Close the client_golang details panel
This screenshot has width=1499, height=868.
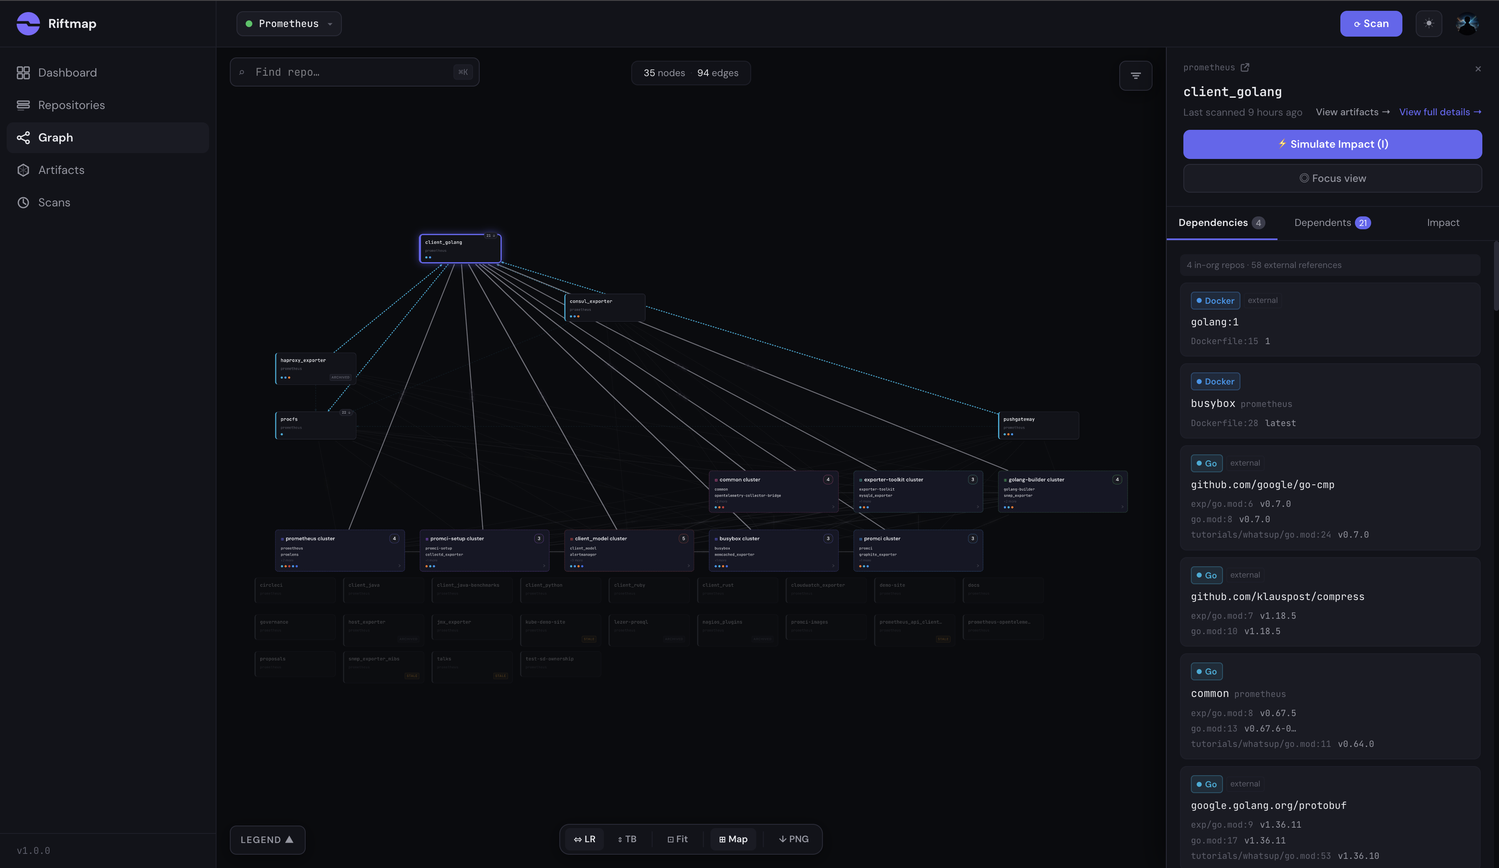pyautogui.click(x=1478, y=69)
